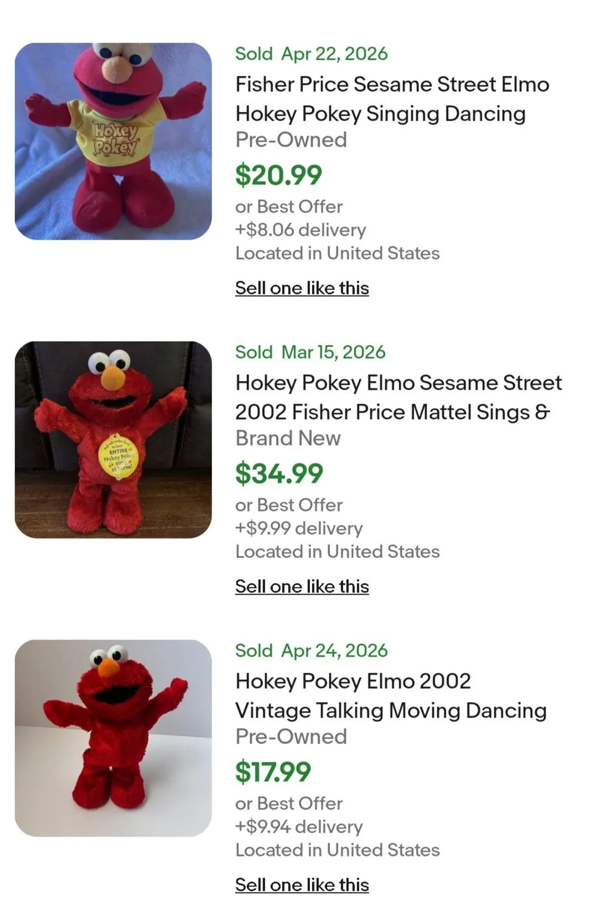Click Sell one like this under $20.99 listing

coord(302,288)
